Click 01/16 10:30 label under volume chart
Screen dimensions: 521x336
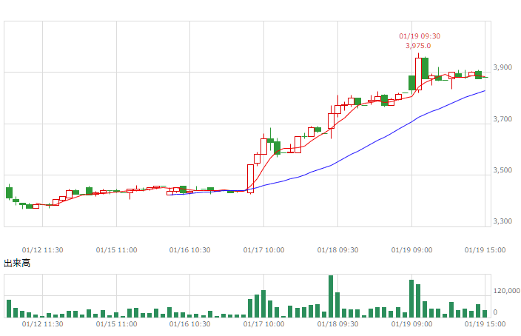189,323
